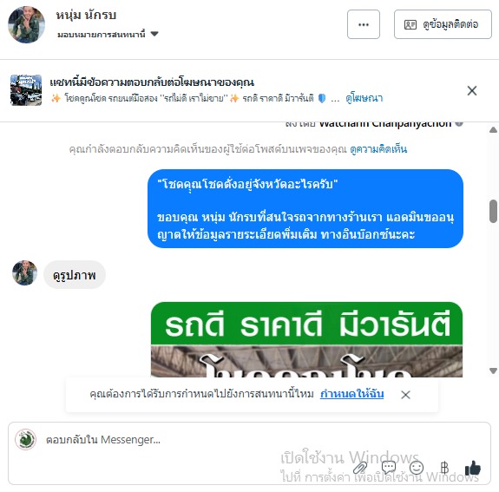Click หนุ่ม นักรบ profile avatar in header
This screenshot has width=499, height=492.
pyautogui.click(x=26, y=24)
